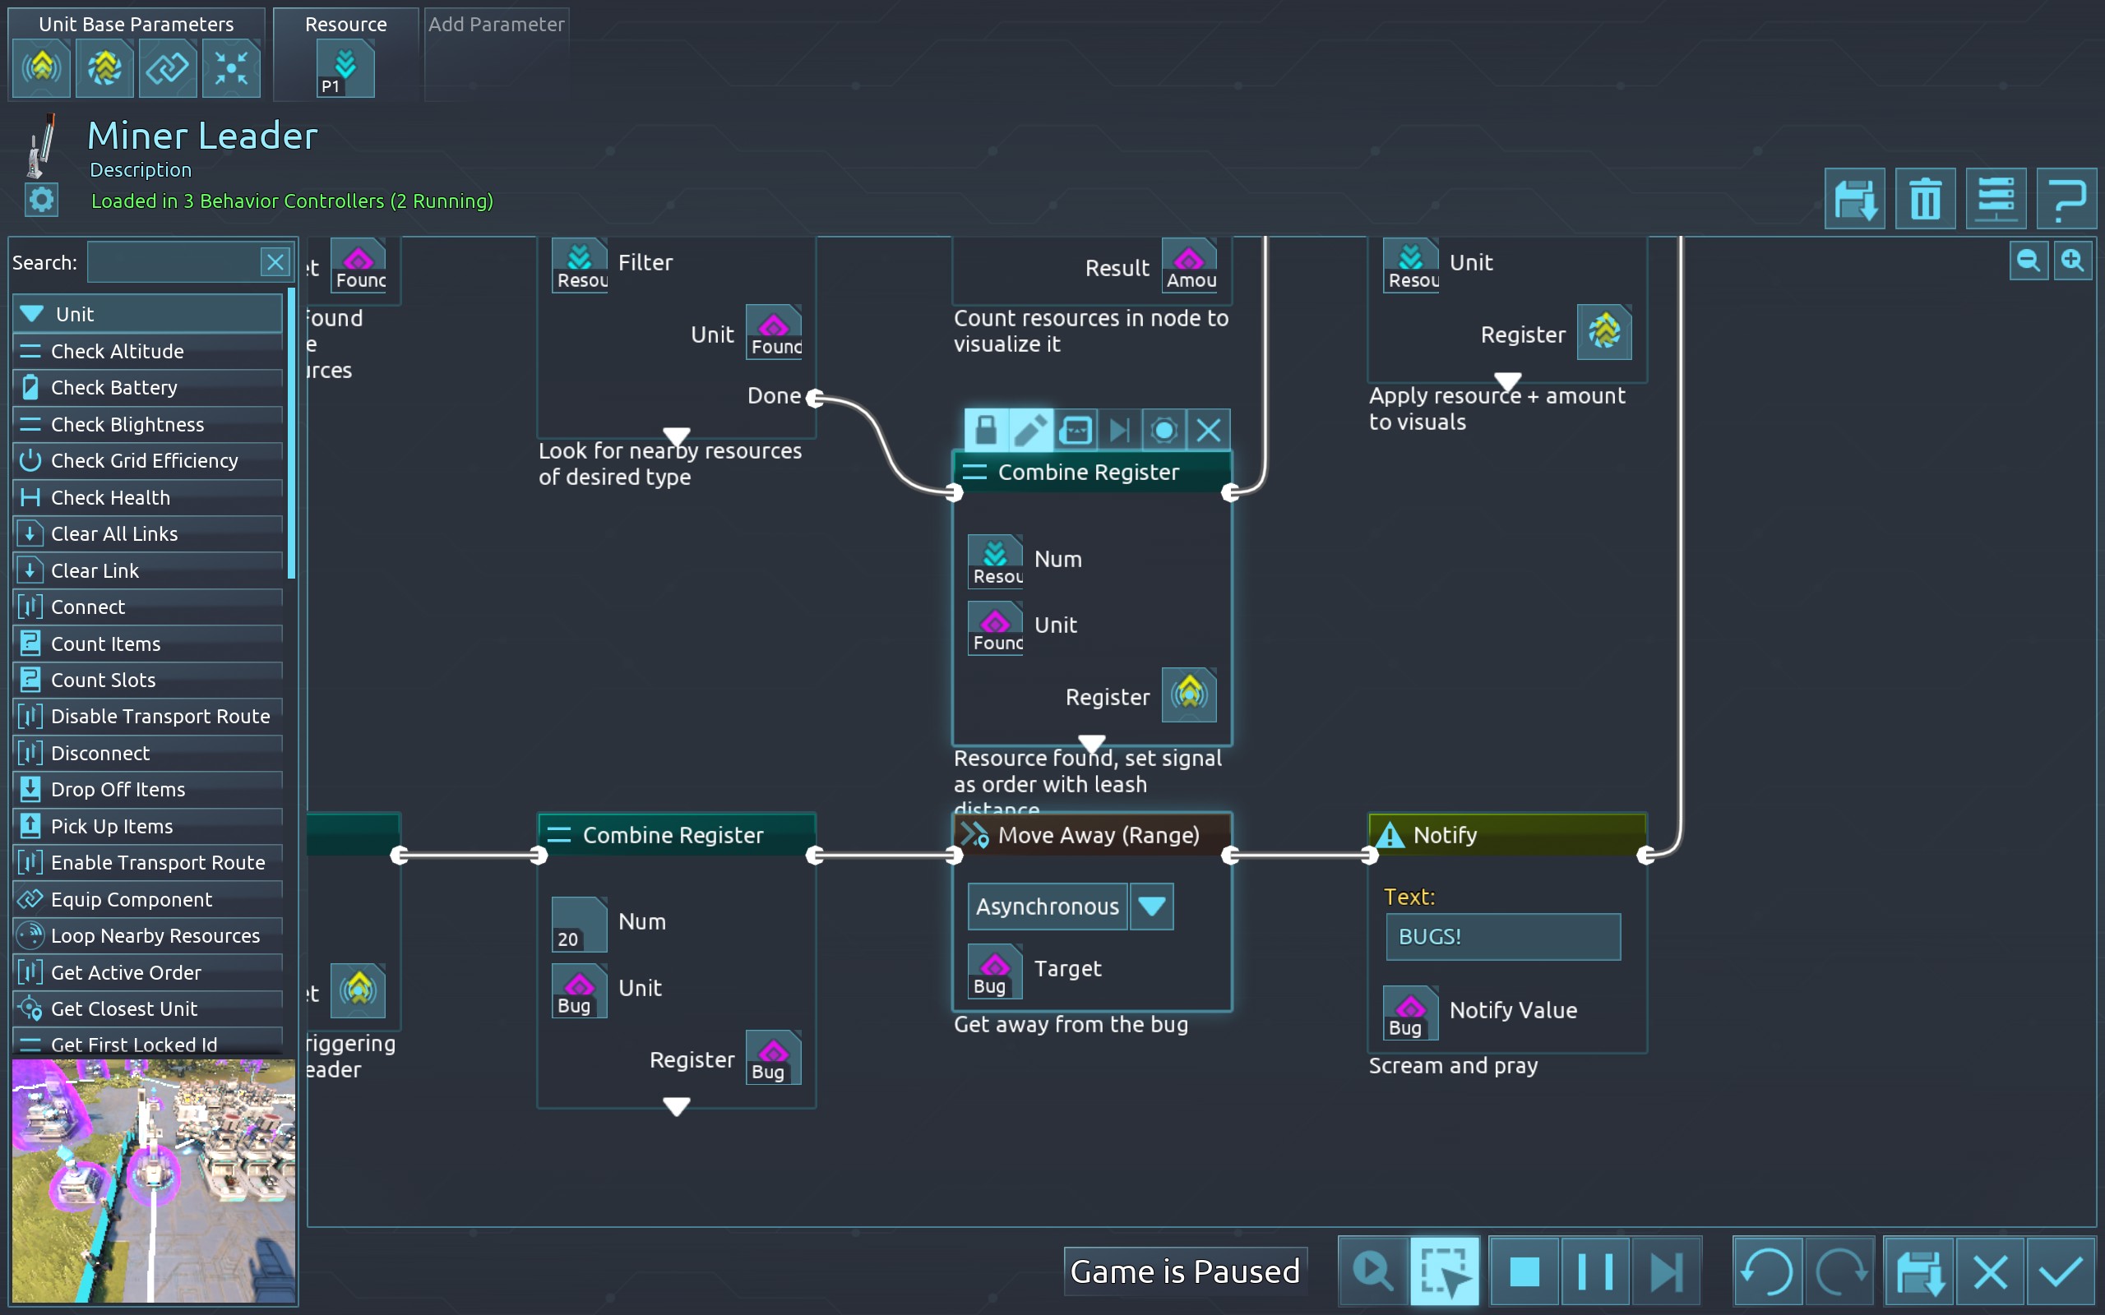Viewport: 2105px width, 1315px height.
Task: Pause the behavior debugger
Action: 1594,1271
